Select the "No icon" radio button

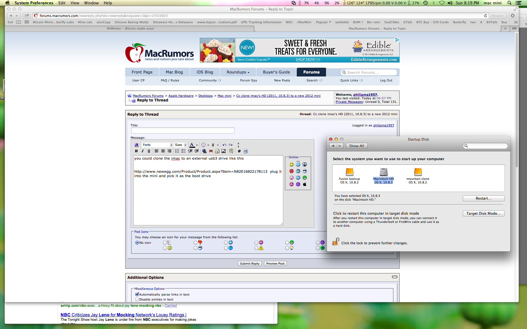click(x=137, y=243)
